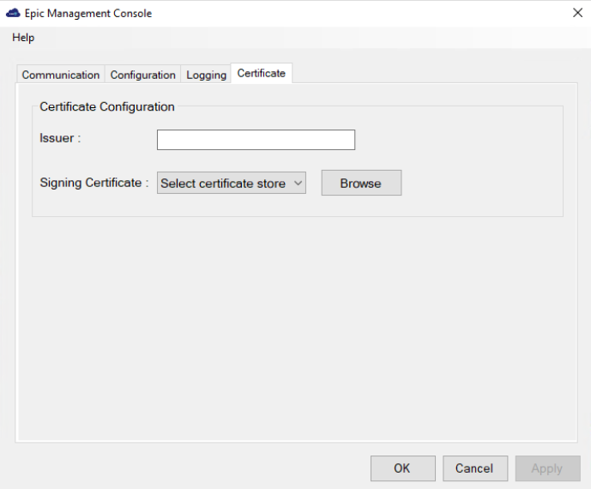
Task: Focus the Issuer text field
Action: click(256, 140)
